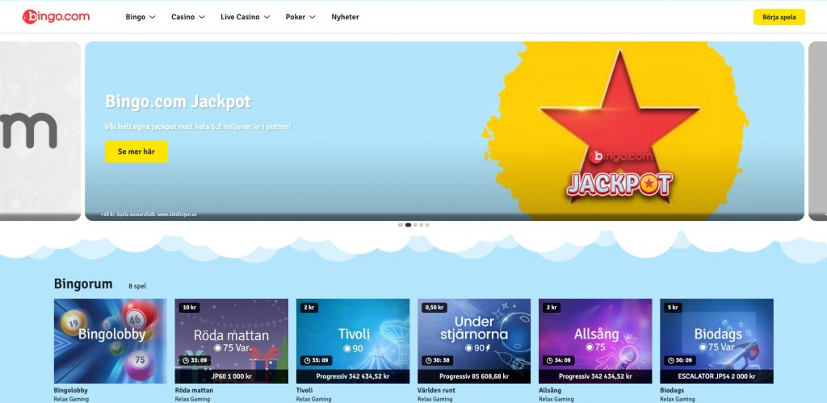Click the 5 kr badge on Biodags
Image resolution: width=827 pixels, height=403 pixels.
[674, 307]
